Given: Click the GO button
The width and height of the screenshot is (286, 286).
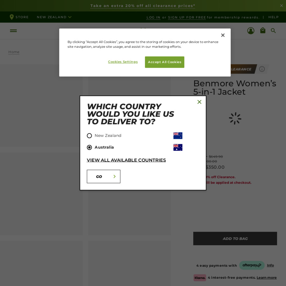Looking at the screenshot, I should coord(103,176).
